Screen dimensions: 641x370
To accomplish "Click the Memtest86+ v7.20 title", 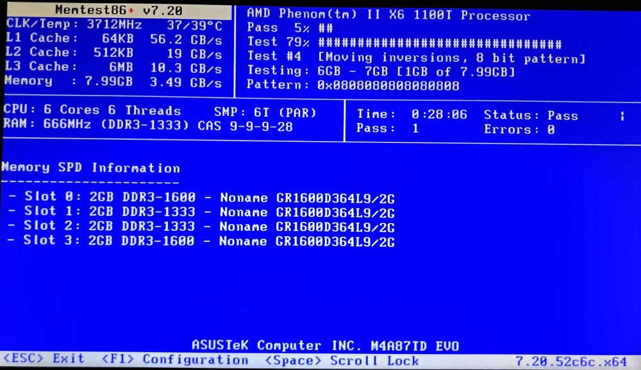I will (x=119, y=10).
